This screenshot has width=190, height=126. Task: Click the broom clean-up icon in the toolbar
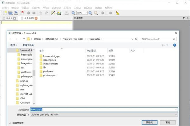117,13
